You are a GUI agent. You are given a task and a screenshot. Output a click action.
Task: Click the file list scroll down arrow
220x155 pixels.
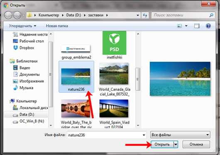(x=138, y=125)
